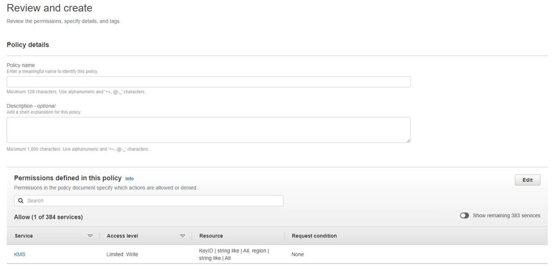
Task: Click the Request condition column header
Action: click(314, 236)
